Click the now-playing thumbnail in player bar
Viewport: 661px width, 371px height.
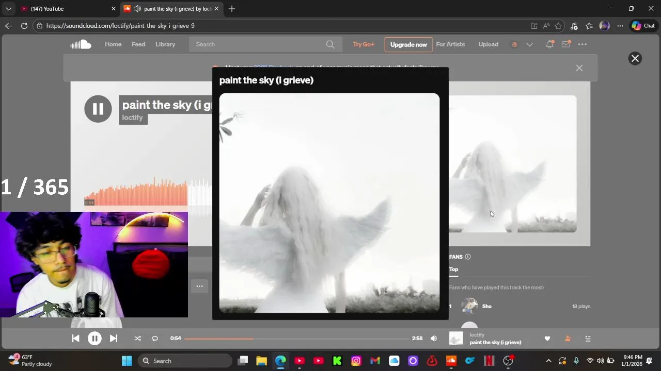(456, 339)
